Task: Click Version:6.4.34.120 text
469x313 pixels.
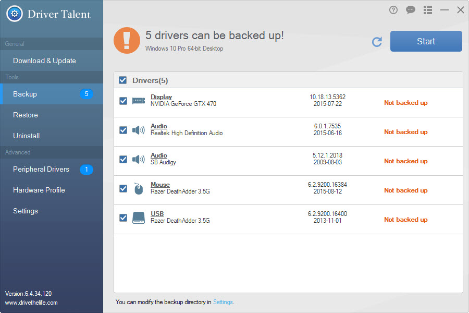Action: tap(29, 294)
